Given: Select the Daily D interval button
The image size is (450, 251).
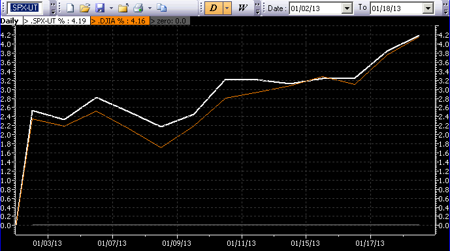Looking at the screenshot, I should (x=214, y=8).
